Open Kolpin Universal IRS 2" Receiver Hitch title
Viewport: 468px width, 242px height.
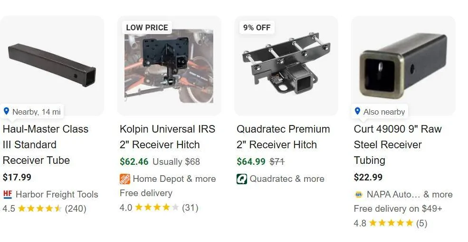point(167,137)
